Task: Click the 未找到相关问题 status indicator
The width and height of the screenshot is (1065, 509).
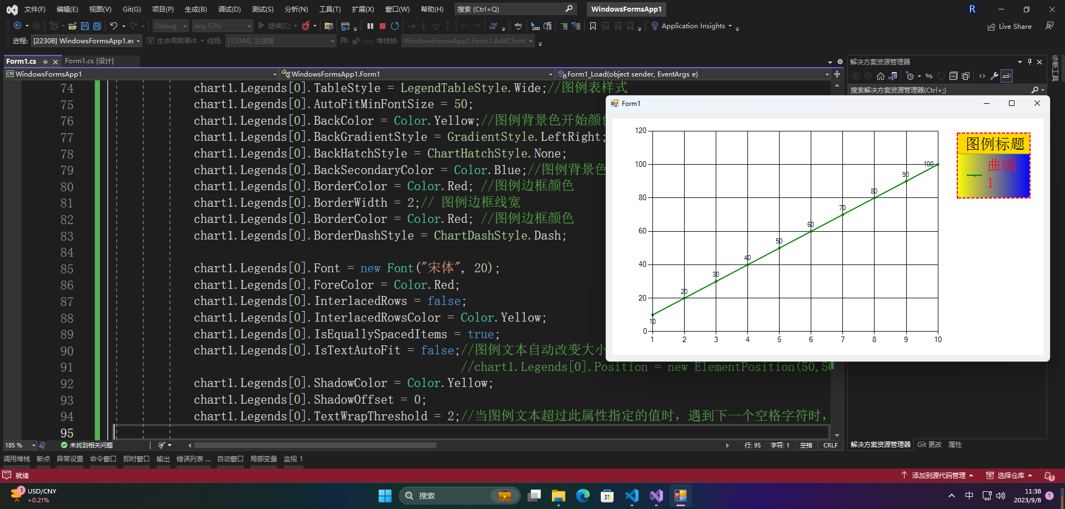Action: (x=87, y=445)
